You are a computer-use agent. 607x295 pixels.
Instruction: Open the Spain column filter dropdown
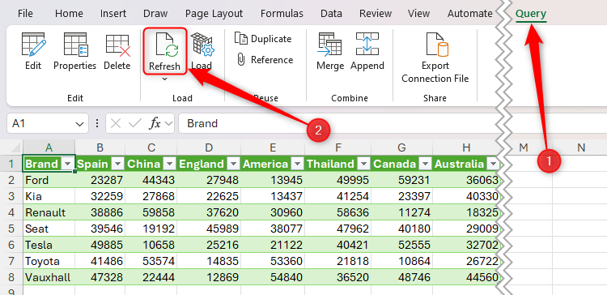coord(118,164)
